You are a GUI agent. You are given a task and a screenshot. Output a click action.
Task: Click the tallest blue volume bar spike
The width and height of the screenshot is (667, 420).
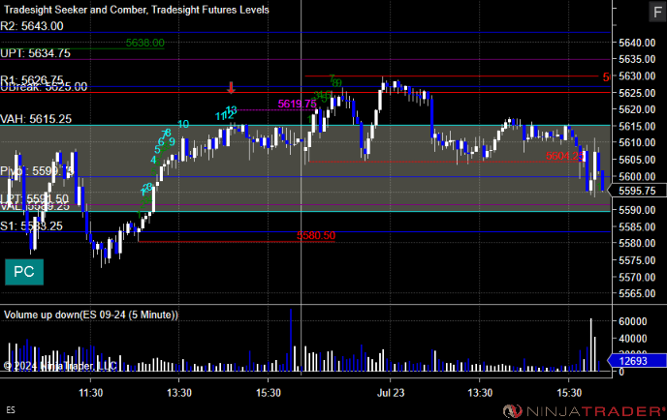point(291,340)
